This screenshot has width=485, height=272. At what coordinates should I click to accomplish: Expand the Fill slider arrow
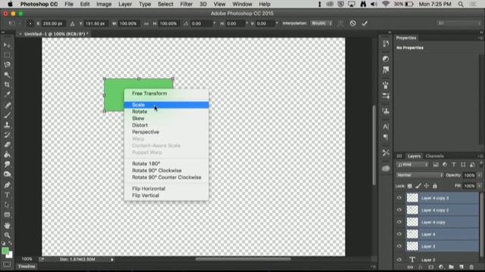[x=480, y=186]
